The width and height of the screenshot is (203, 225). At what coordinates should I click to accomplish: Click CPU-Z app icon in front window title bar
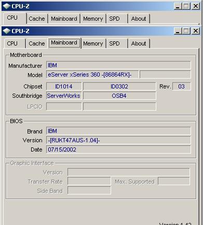pyautogui.click(x=7, y=31)
